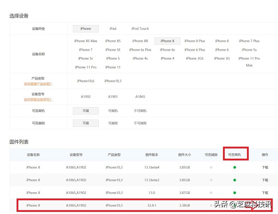Viewport: 278px width, 214px height.
Task: Select iPhone X device name
Action: pyautogui.click(x=167, y=41)
